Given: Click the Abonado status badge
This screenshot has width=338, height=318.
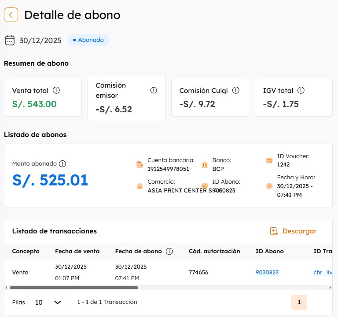Looking at the screenshot, I should click(x=88, y=40).
